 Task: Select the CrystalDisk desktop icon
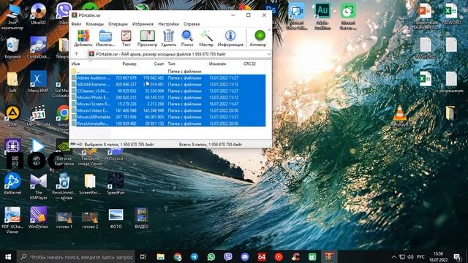click(x=38, y=47)
